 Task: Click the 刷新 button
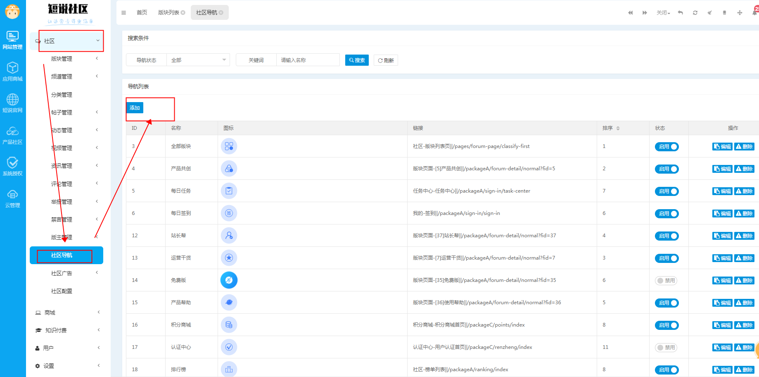click(x=386, y=60)
